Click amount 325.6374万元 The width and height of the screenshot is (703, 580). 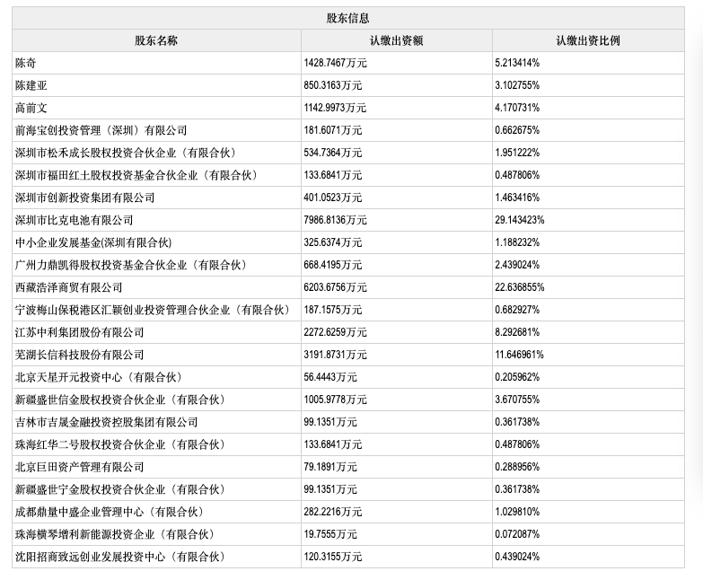point(333,242)
